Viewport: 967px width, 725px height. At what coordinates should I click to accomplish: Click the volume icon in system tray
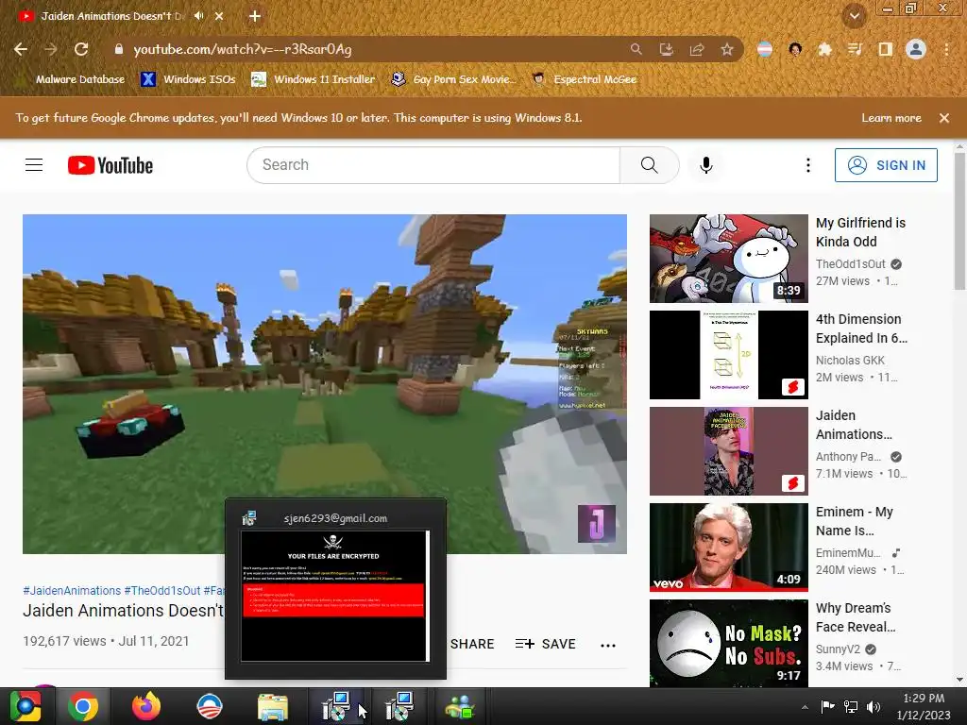pyautogui.click(x=874, y=707)
